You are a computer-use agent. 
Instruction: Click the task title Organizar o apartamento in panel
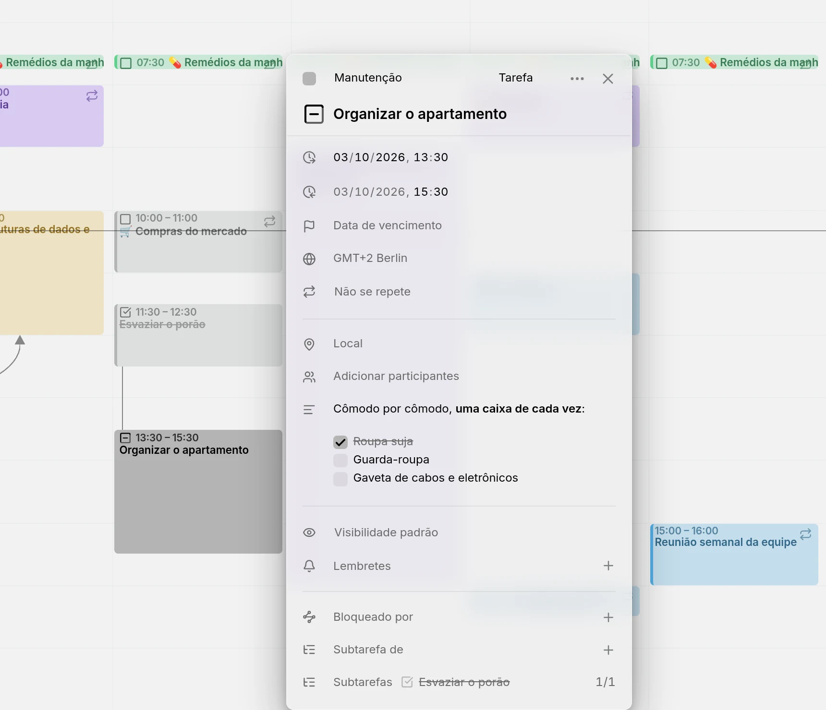point(420,114)
